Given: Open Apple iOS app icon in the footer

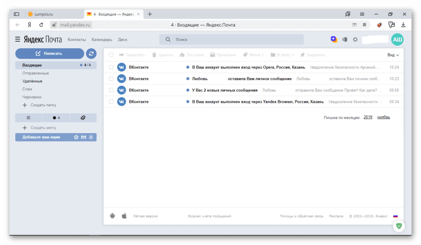Looking at the screenshot, I should click(x=124, y=216).
